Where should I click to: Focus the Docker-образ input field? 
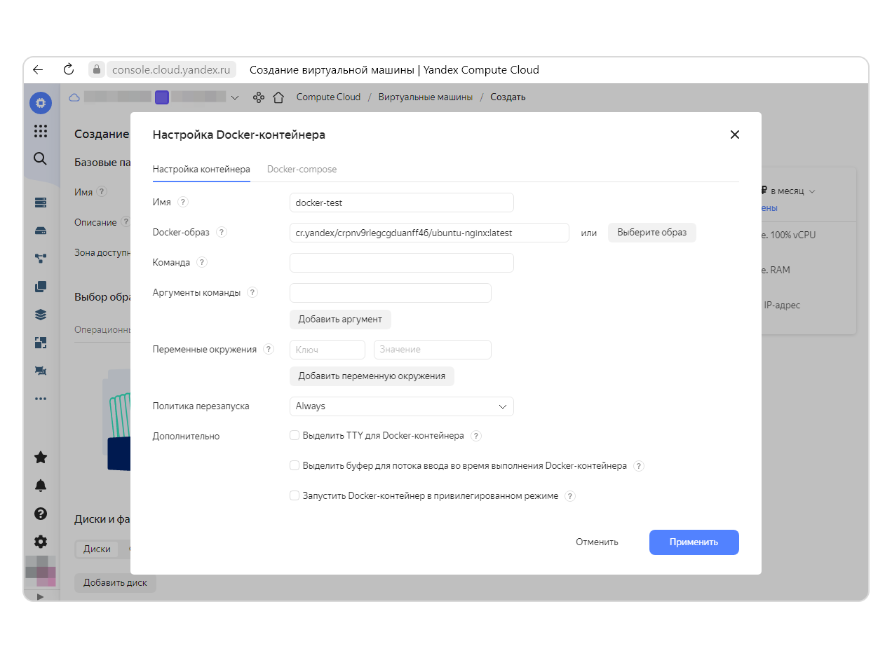pos(429,233)
